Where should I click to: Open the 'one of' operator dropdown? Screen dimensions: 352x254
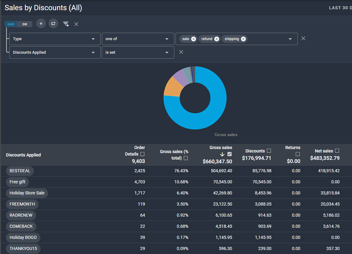(x=138, y=39)
